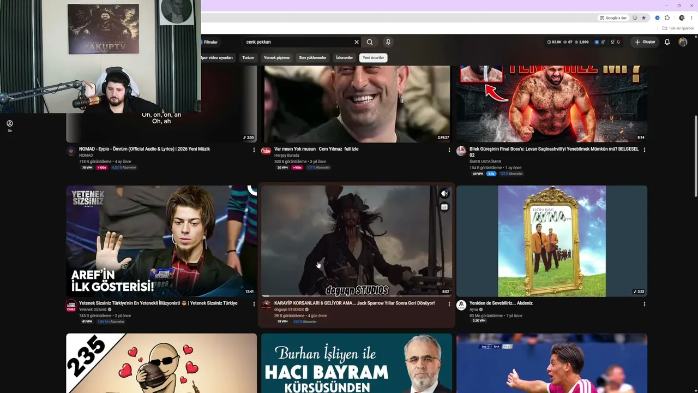The image size is (698, 393).
Task: Unmute the Karayip Korsanları preview
Action: tap(444, 193)
